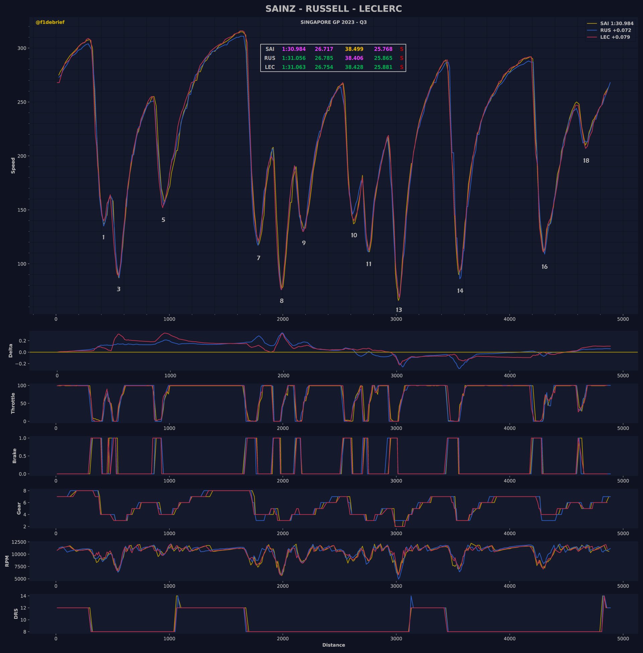Click the turn 16 corner label
The width and height of the screenshot is (643, 653).
pyautogui.click(x=545, y=267)
